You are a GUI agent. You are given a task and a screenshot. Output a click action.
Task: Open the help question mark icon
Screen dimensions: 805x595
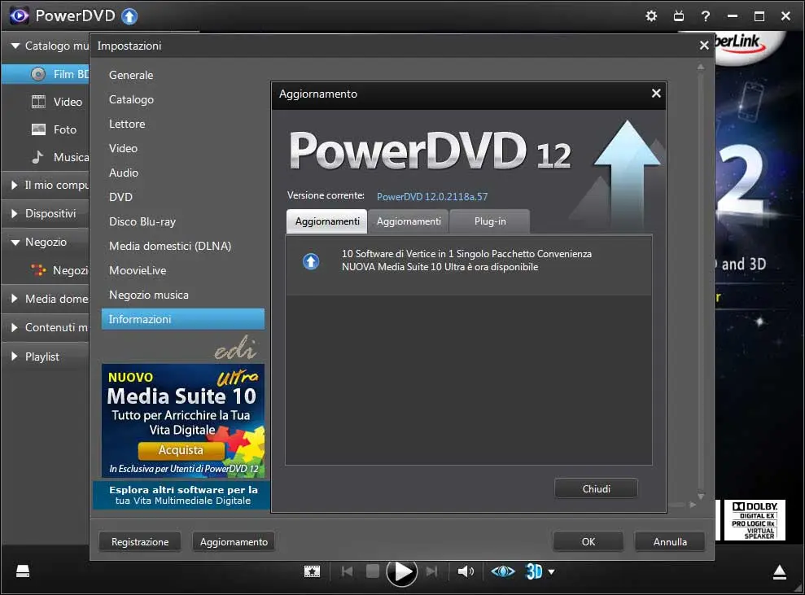coord(706,16)
